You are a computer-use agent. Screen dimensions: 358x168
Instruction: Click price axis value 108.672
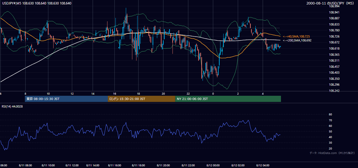[x=334, y=42]
